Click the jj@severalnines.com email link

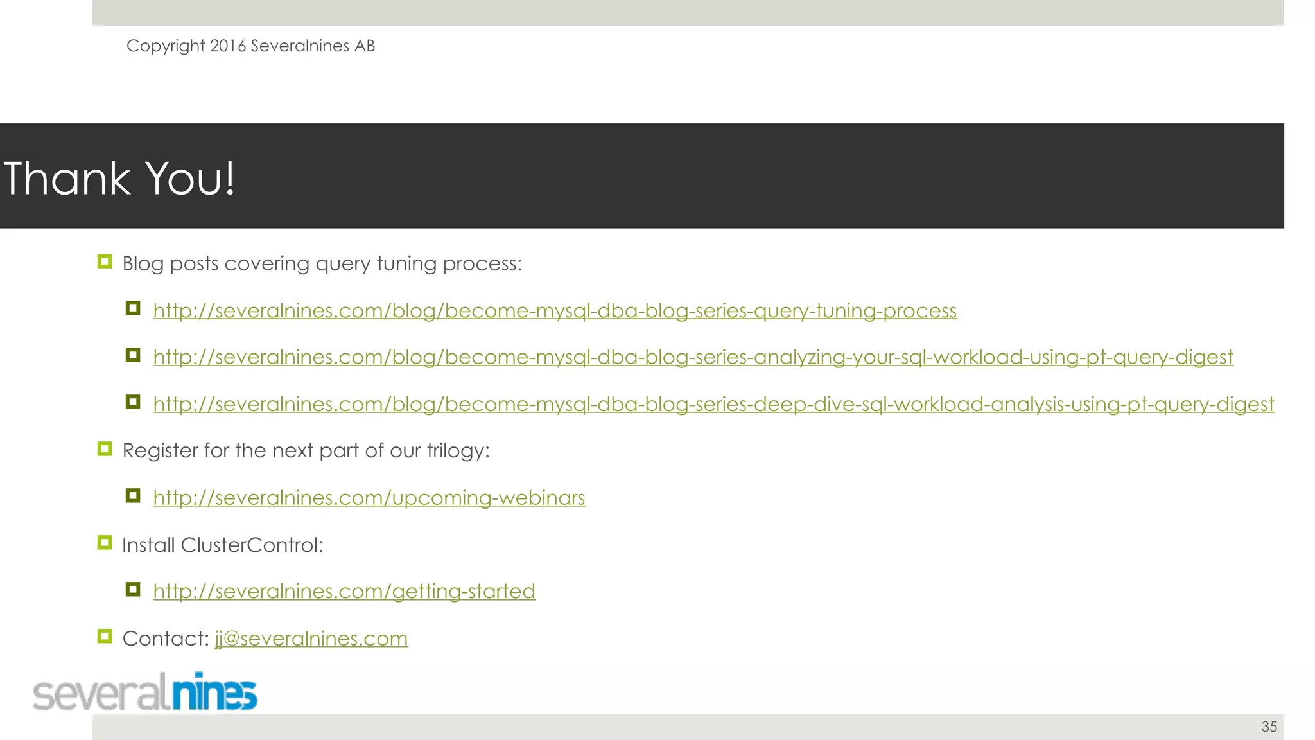tap(311, 639)
